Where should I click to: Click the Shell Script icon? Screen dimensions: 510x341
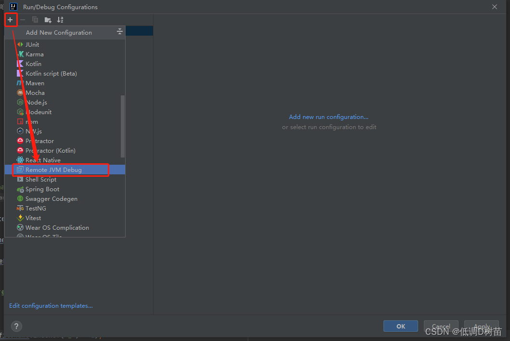point(20,179)
